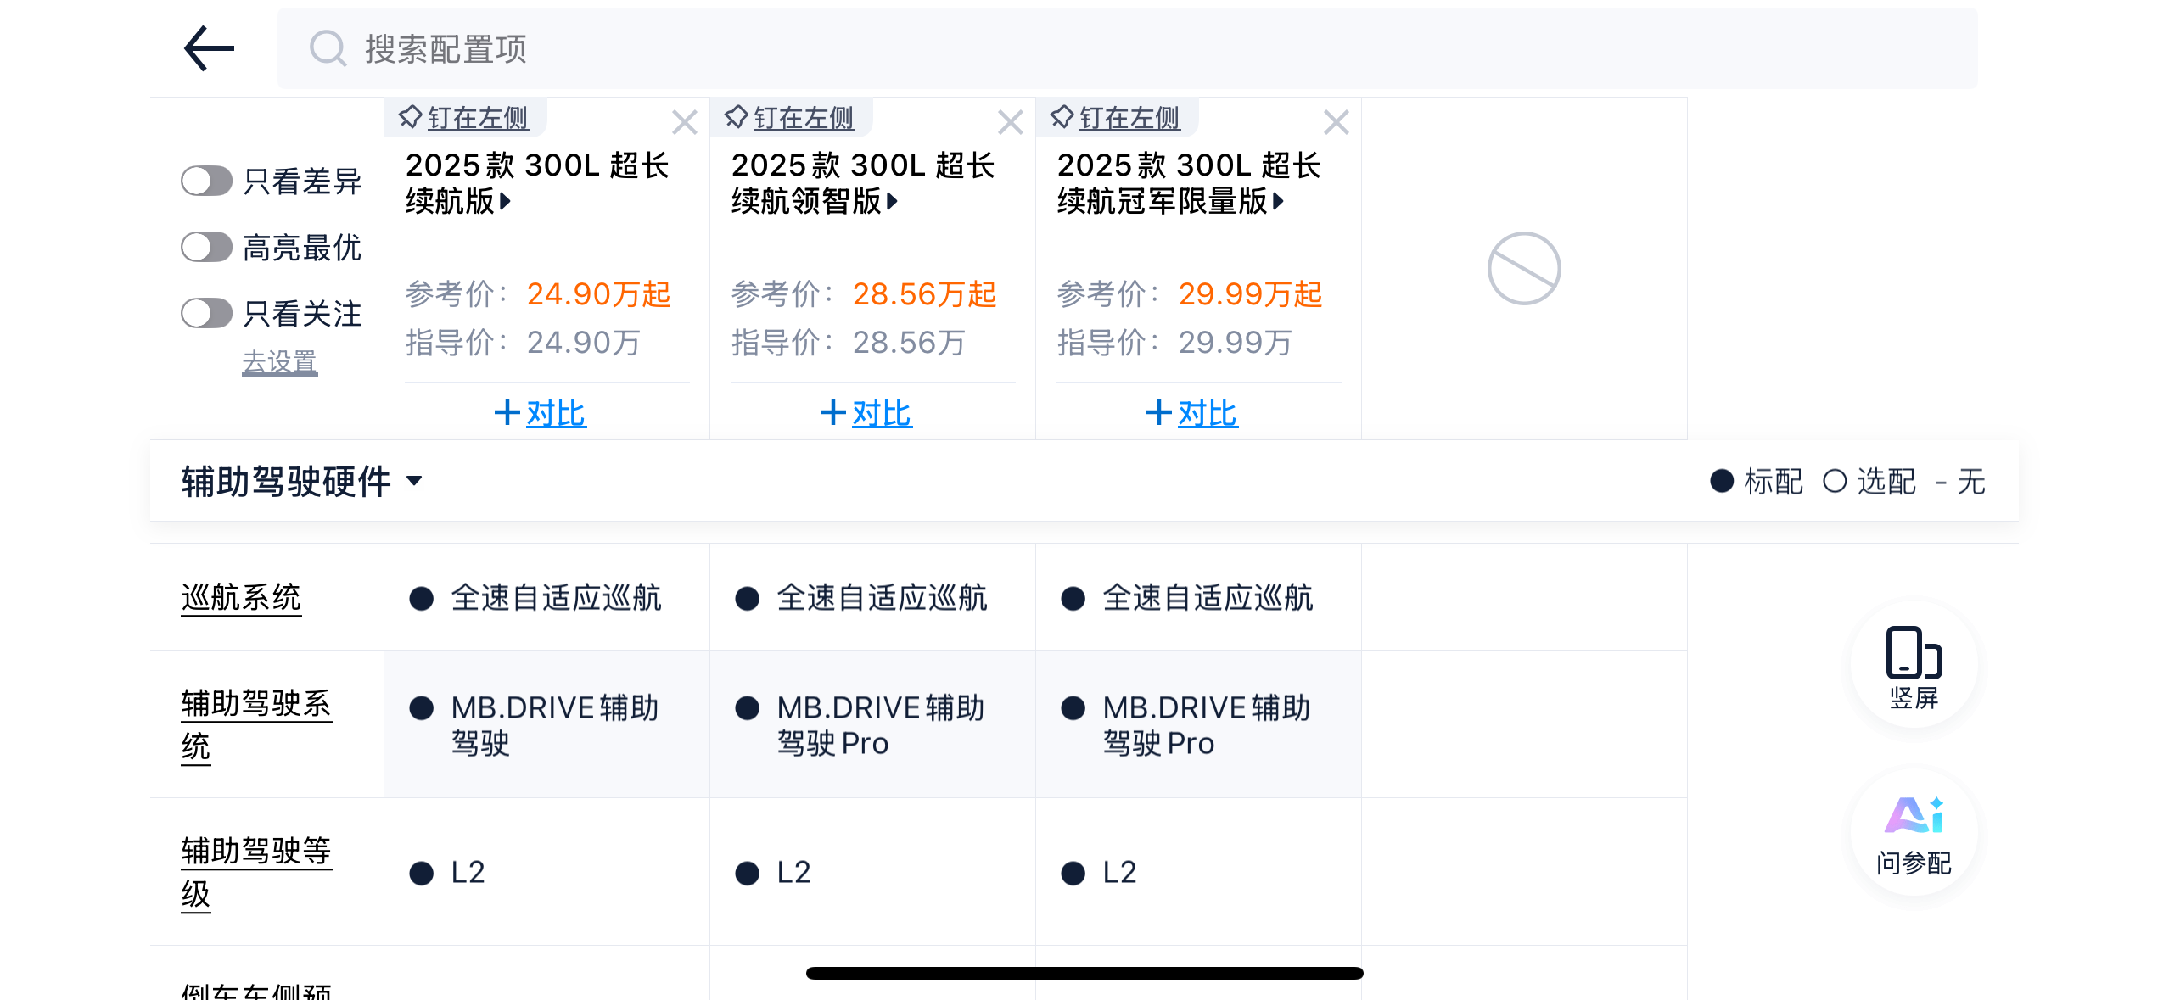
Task: Remove the 冠军限量版 column
Action: 1336,122
